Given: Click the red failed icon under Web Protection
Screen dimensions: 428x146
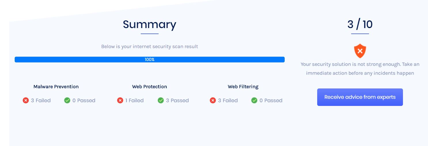Looking at the screenshot, I should 120,100.
